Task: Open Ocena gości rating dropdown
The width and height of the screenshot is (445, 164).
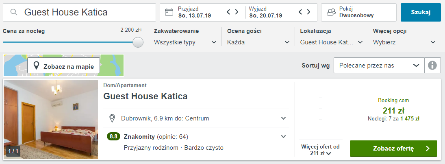Action: pyautogui.click(x=258, y=42)
